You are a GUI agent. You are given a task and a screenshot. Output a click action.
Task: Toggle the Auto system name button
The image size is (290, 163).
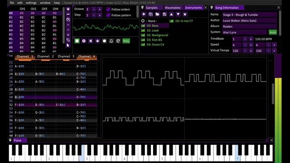273,32
